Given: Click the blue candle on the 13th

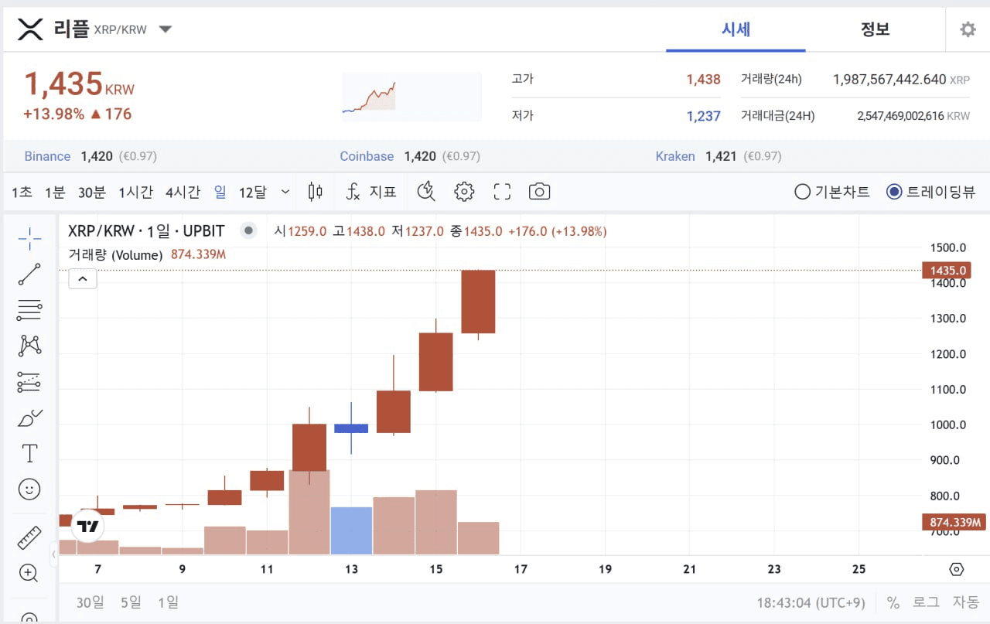Looking at the screenshot, I should pos(351,428).
